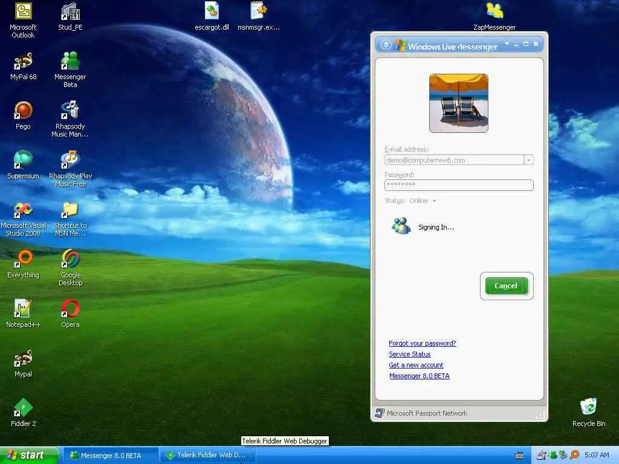
Task: Click the green Messenger tray icon
Action: (553, 455)
